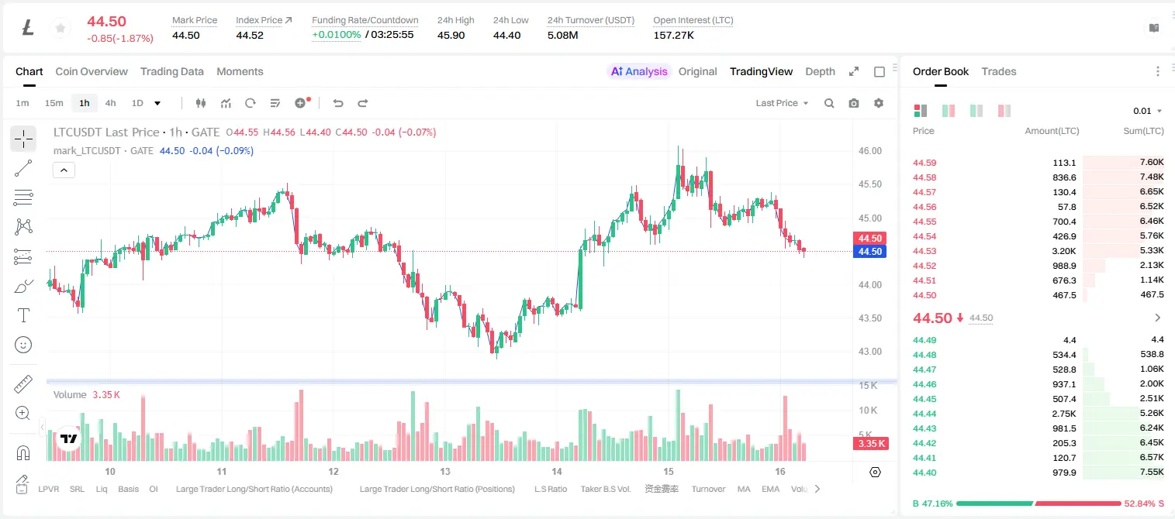This screenshot has width=1175, height=519.
Task: Open the 1D timeframe dropdown arrow
Action: pyautogui.click(x=157, y=103)
